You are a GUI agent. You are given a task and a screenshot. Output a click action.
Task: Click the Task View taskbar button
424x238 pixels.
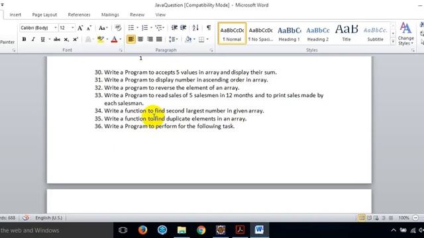[x=123, y=230]
